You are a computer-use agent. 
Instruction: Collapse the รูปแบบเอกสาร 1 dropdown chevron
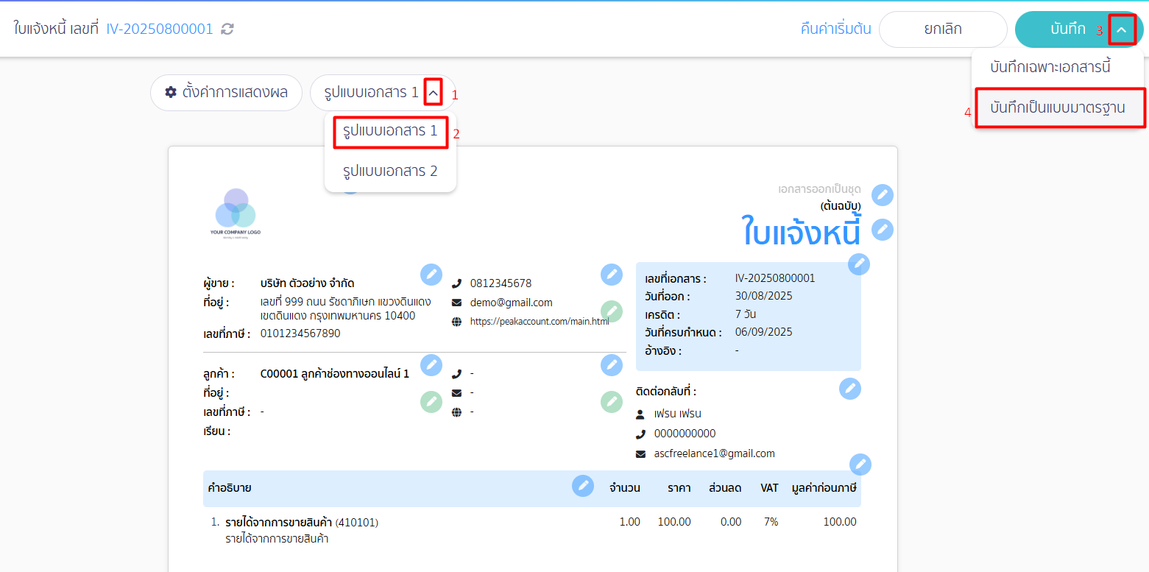pos(434,93)
